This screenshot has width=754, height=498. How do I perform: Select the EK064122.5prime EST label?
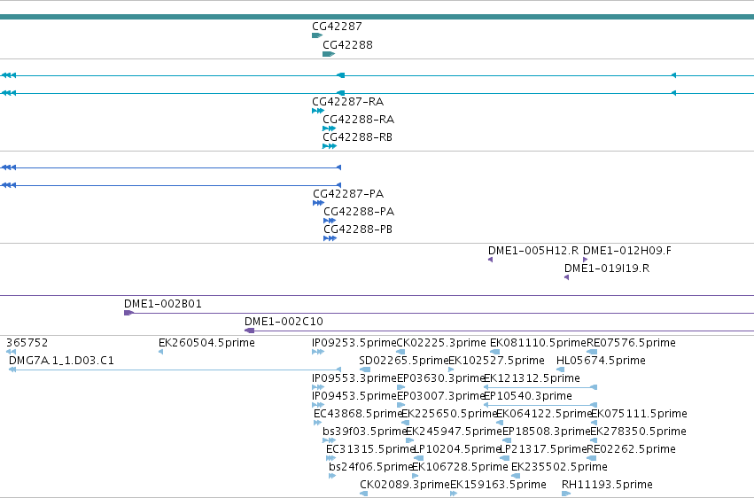[x=544, y=415]
